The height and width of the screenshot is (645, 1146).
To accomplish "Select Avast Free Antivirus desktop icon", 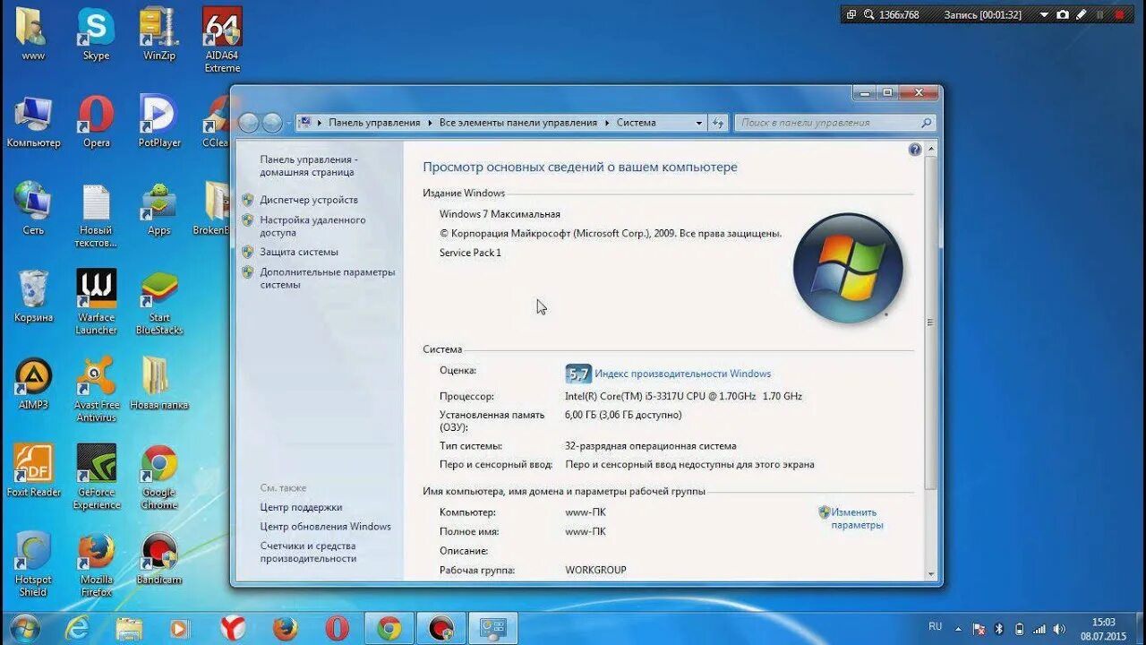I will (x=96, y=390).
